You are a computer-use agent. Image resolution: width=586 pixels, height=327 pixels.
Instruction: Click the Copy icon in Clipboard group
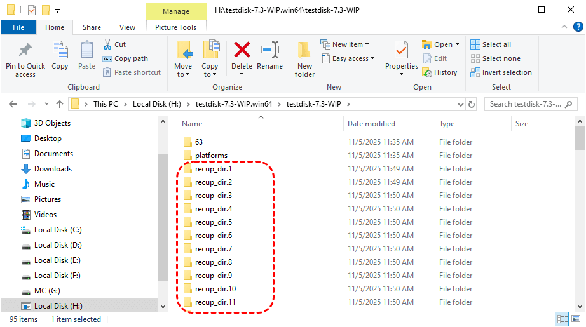(60, 51)
